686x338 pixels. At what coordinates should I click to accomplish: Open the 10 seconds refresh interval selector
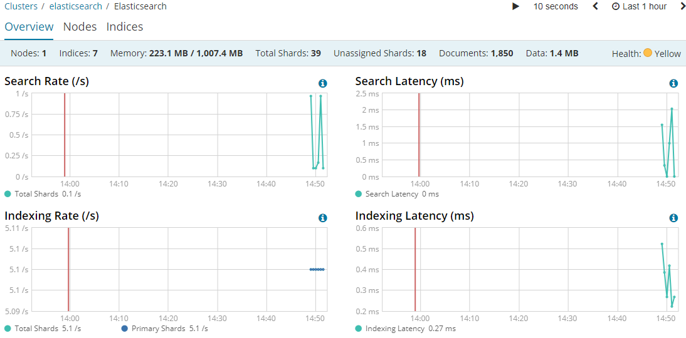(556, 6)
